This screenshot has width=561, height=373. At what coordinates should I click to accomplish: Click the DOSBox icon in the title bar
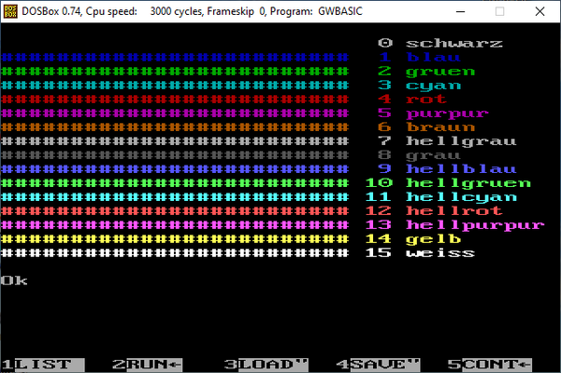tap(10, 11)
